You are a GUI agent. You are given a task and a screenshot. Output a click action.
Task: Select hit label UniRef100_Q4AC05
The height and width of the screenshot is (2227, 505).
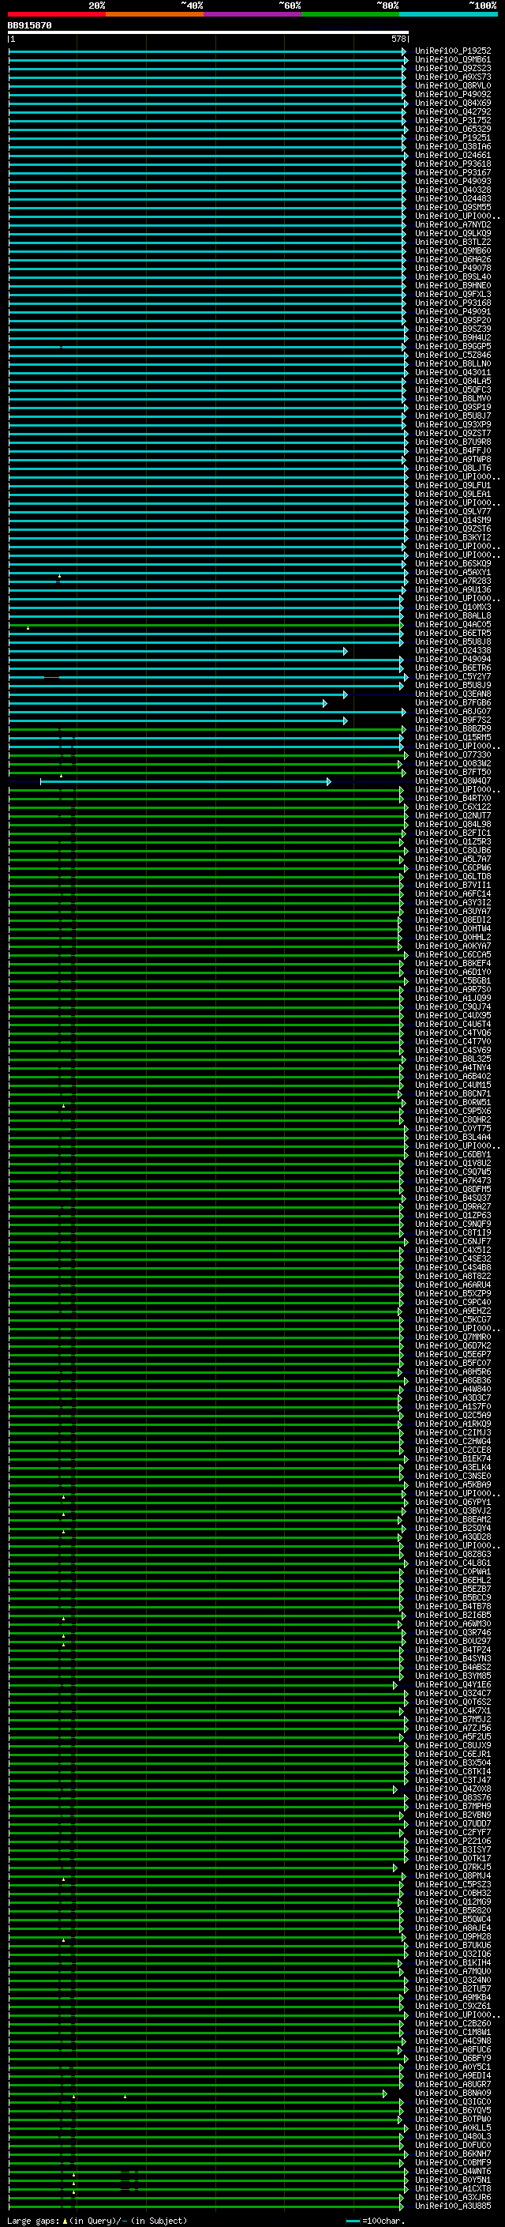click(453, 624)
